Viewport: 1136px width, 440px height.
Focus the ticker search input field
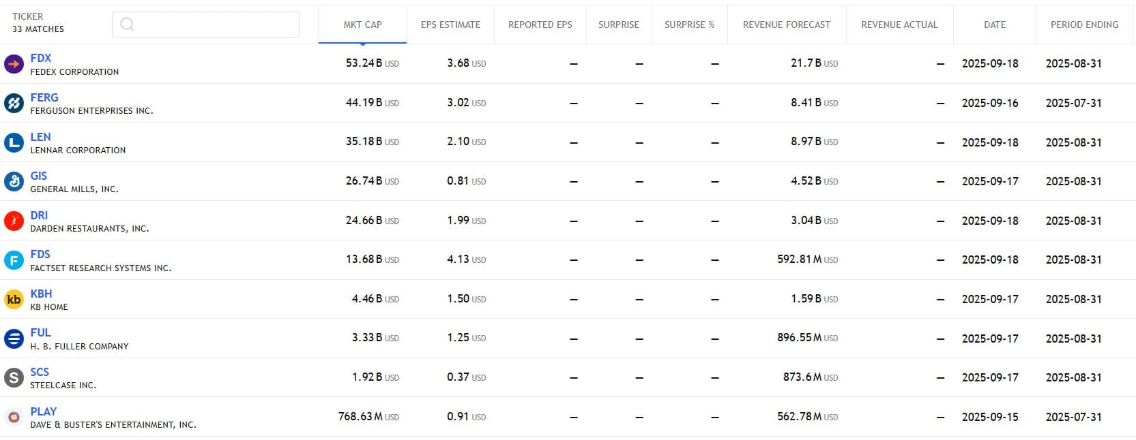click(x=206, y=25)
